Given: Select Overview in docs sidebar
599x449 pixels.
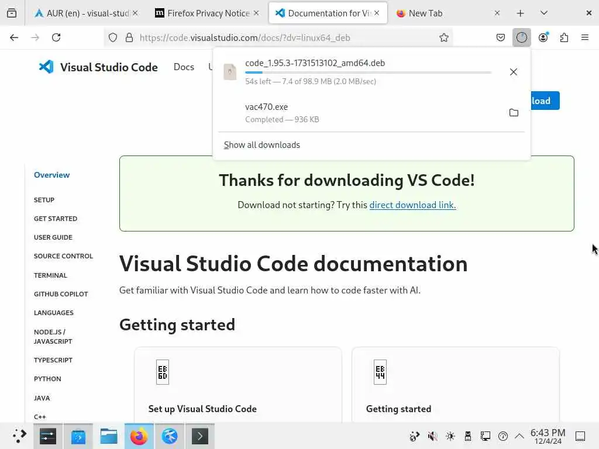Looking at the screenshot, I should (x=51, y=175).
